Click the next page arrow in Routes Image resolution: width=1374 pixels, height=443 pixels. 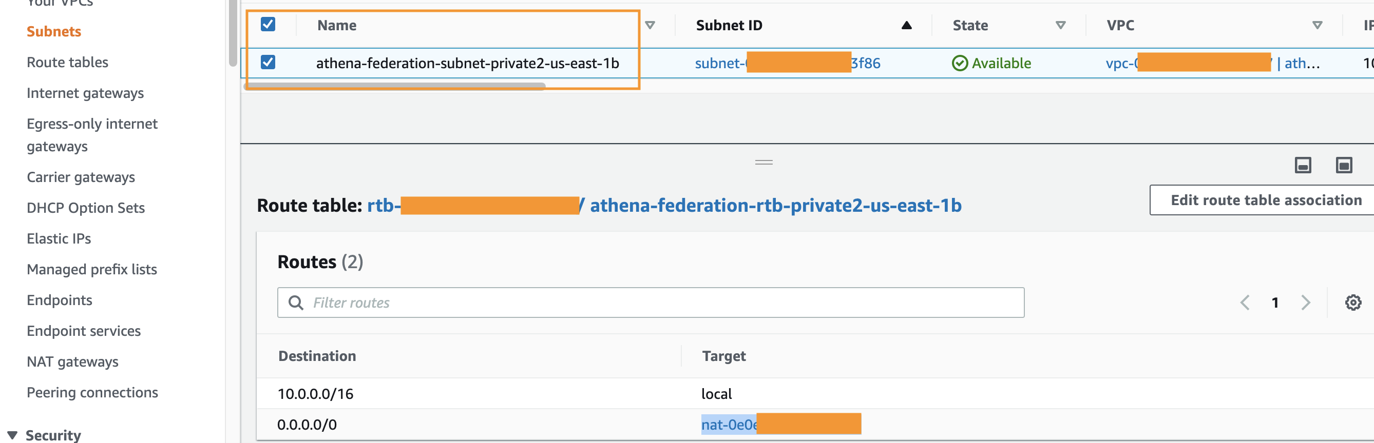(x=1305, y=303)
